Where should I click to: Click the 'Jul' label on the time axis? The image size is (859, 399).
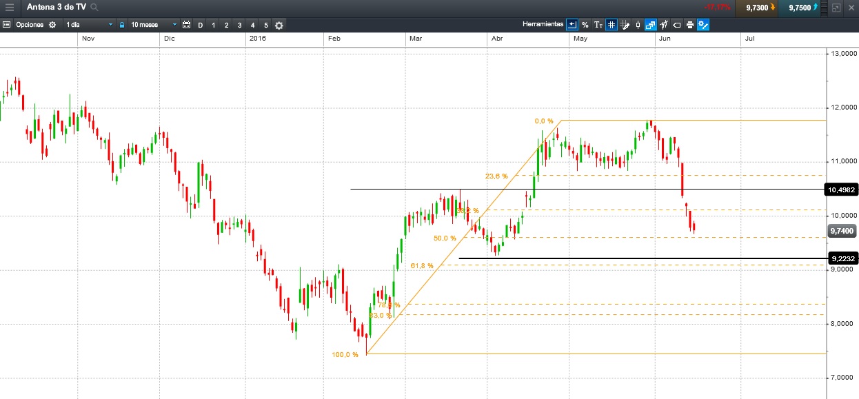[x=750, y=39]
